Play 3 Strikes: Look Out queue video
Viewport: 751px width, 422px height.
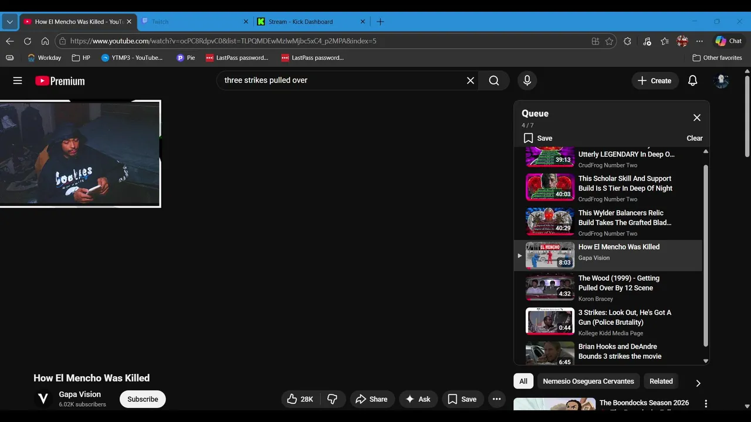[x=608, y=322]
